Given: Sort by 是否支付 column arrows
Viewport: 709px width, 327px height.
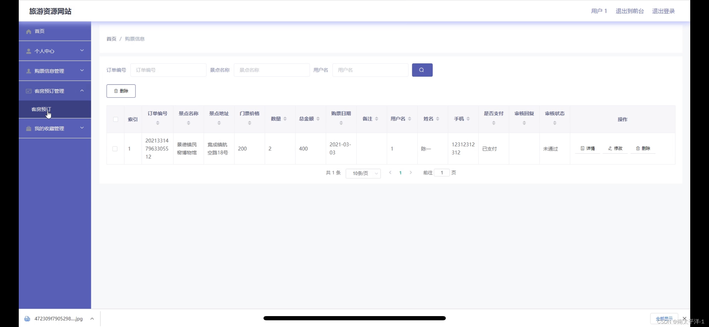Looking at the screenshot, I should [x=494, y=123].
